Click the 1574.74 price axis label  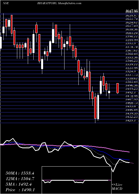(131, 47)
